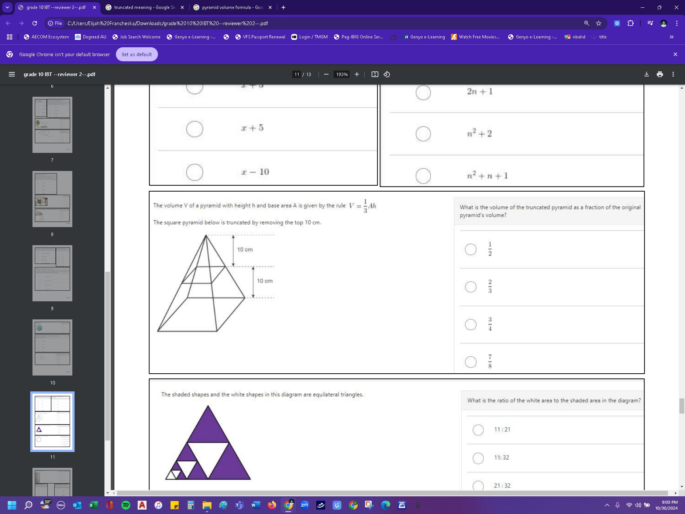The width and height of the screenshot is (685, 514).
Task: Open Watch Free Movies bookmark
Action: [x=475, y=37]
